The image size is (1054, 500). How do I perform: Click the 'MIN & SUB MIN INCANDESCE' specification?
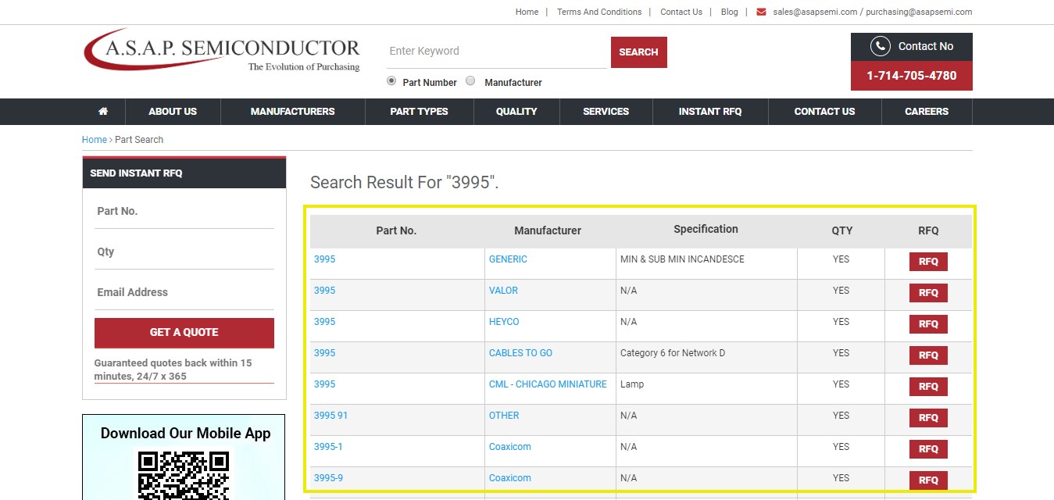point(682,259)
